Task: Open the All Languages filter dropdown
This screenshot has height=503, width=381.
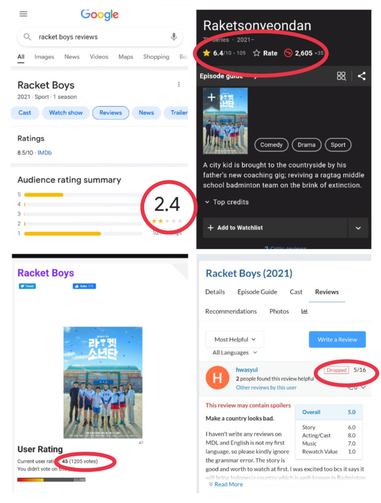Action: coord(235,353)
